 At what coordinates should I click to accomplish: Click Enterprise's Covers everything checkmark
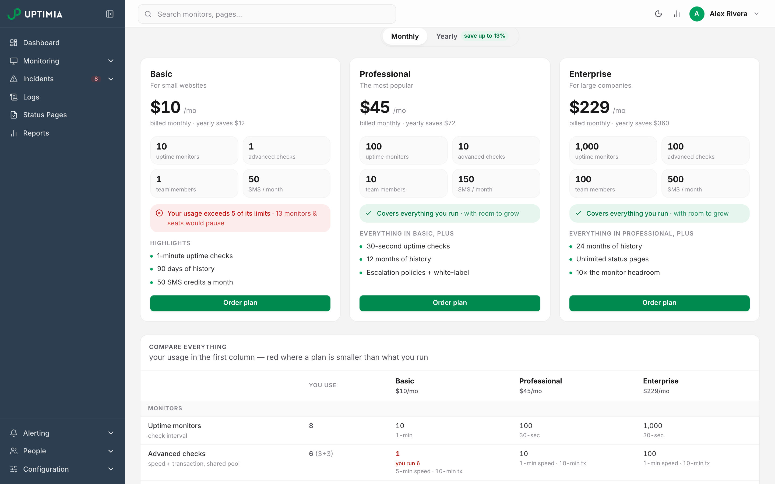(x=578, y=213)
